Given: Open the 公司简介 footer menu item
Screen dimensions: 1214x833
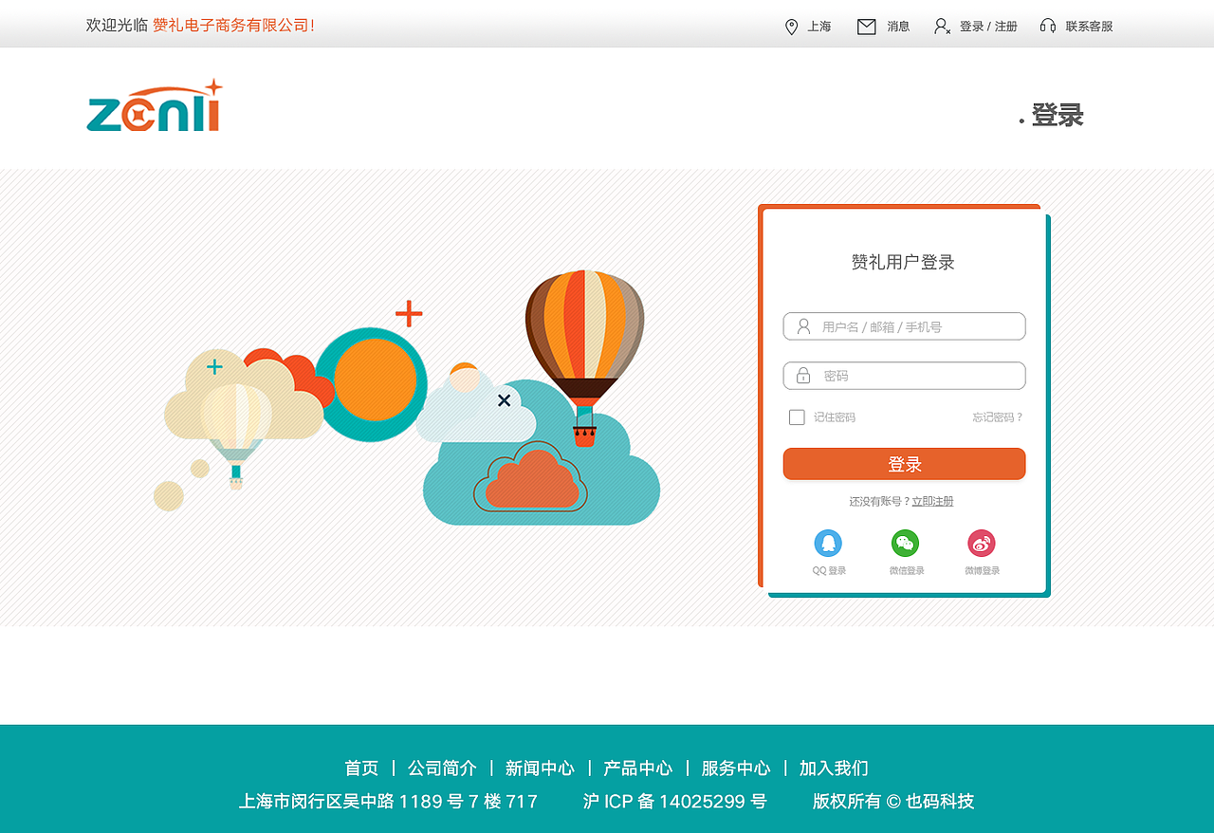Looking at the screenshot, I should tap(442, 768).
